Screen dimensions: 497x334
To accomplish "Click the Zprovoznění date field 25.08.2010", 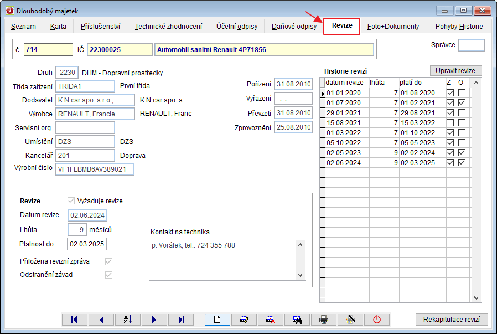I will 293,127.
